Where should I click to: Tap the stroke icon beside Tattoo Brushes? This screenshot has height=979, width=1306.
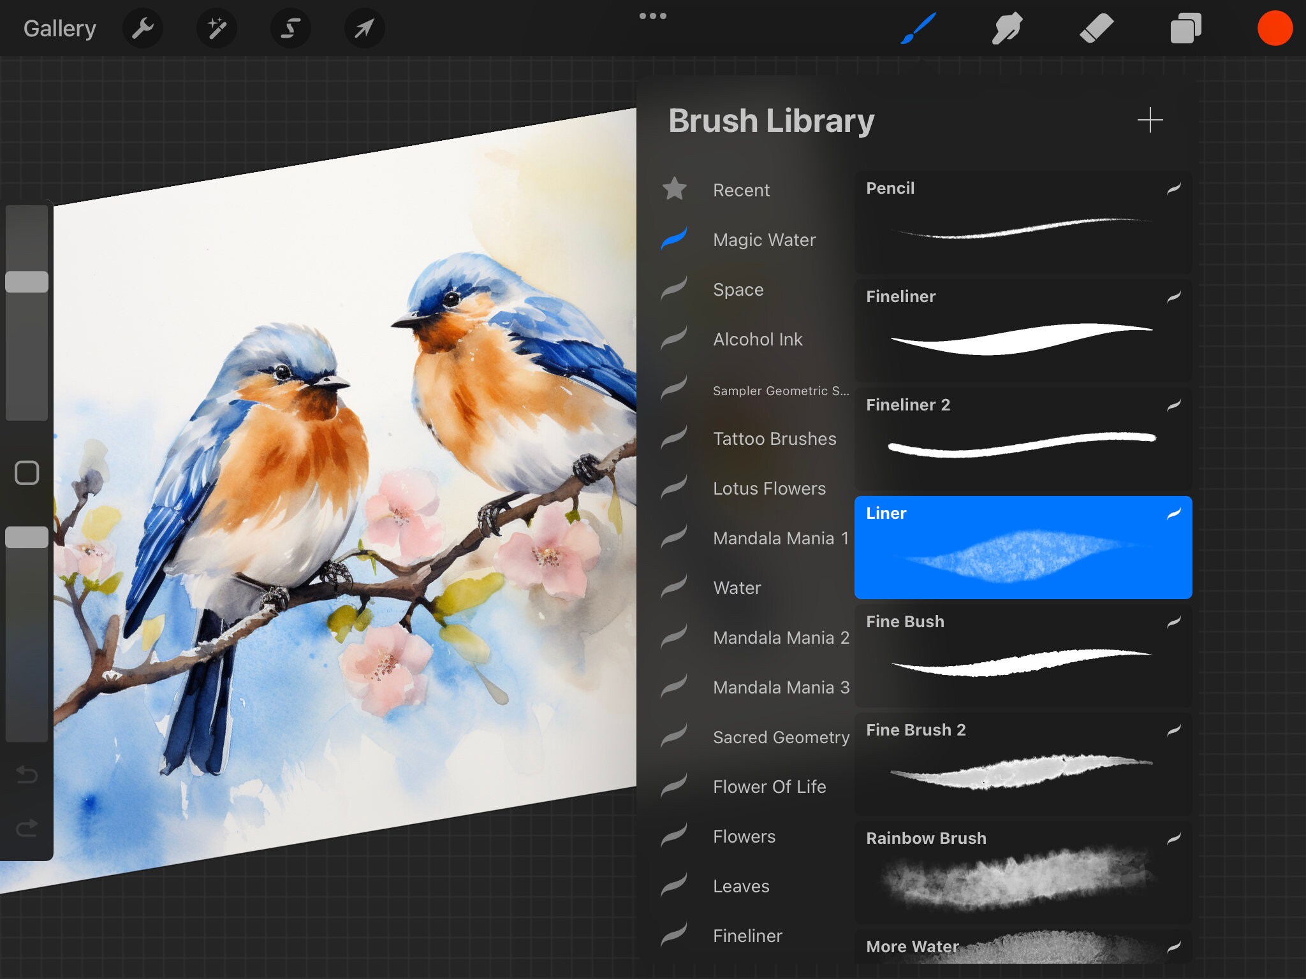(674, 438)
